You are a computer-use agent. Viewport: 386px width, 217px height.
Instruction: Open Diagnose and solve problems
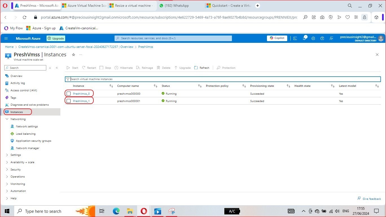(x=30, y=105)
